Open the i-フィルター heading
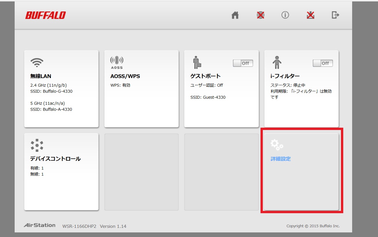Screen dimensions: 378x237 (285, 76)
